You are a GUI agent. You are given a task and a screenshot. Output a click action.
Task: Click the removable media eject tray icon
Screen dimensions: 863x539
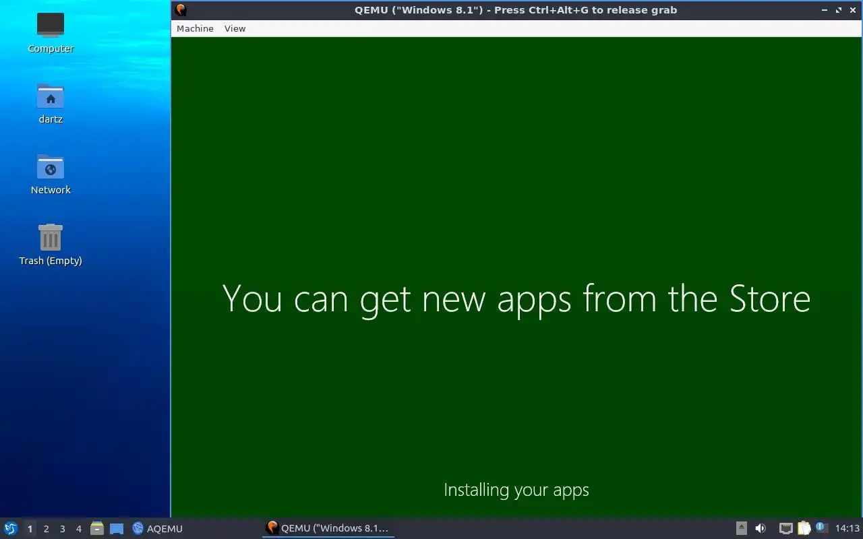(x=741, y=528)
